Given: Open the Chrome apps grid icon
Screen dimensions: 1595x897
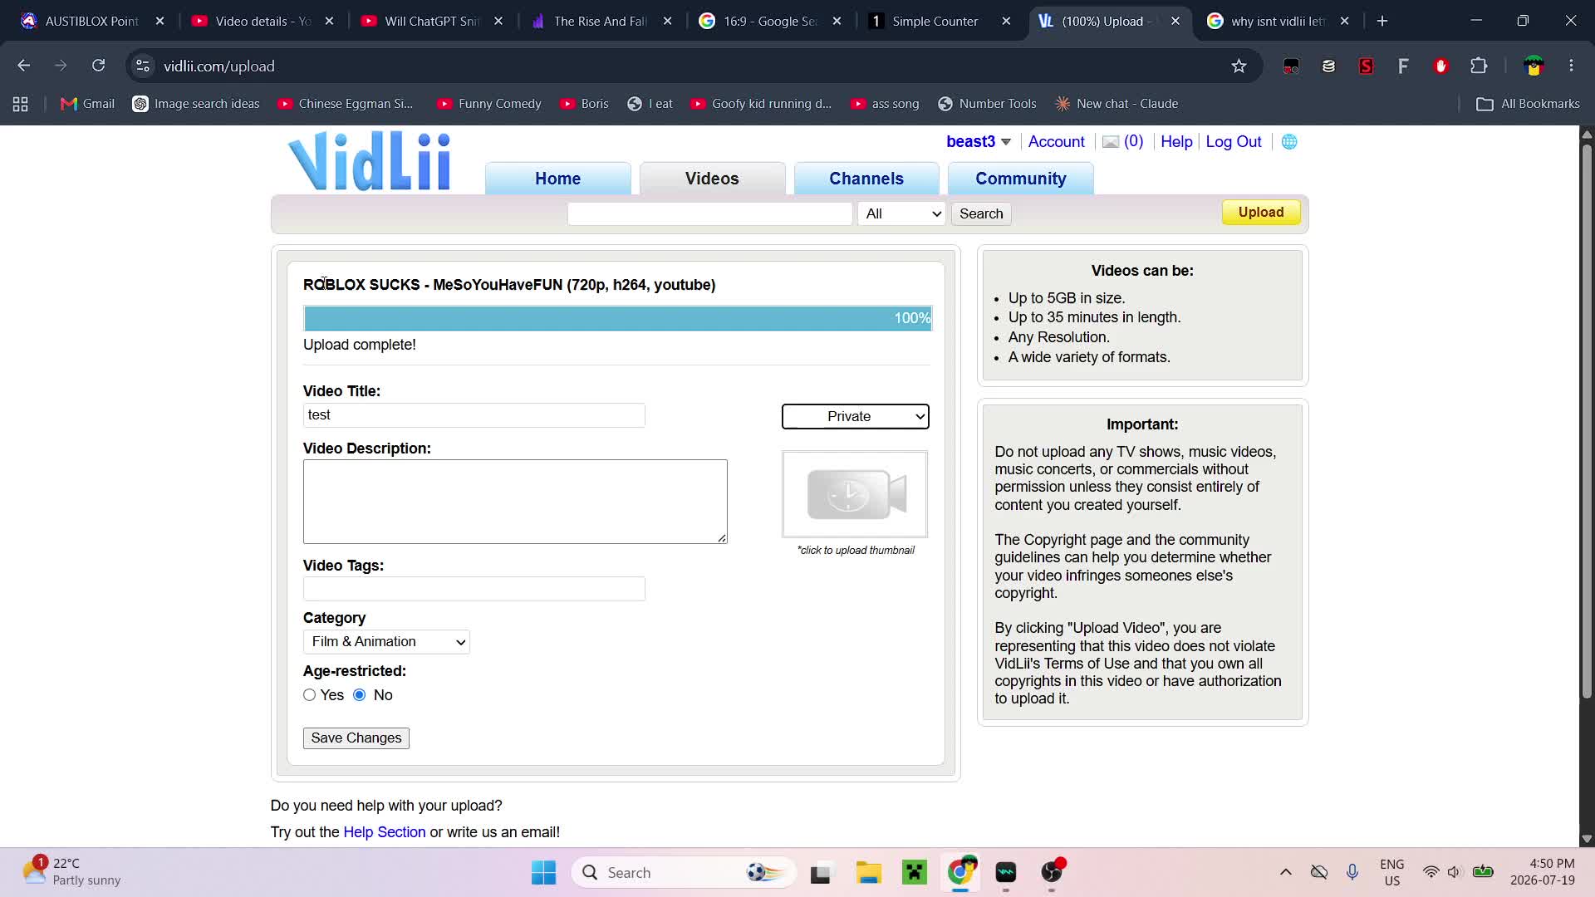Looking at the screenshot, I should (x=21, y=104).
